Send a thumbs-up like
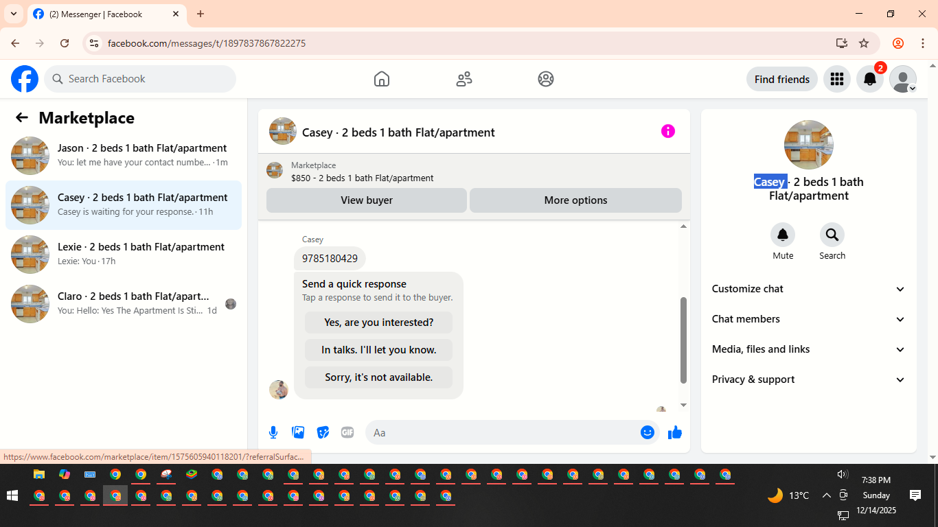Image resolution: width=938 pixels, height=527 pixels. [x=675, y=432]
